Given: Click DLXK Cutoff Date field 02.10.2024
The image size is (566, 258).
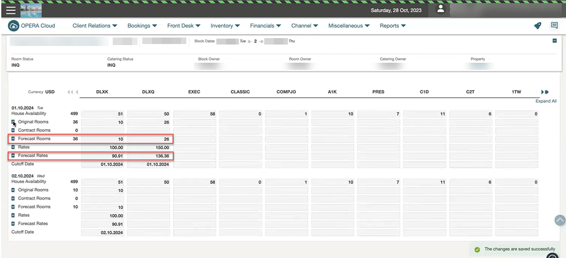Looking at the screenshot, I should (x=103, y=233).
